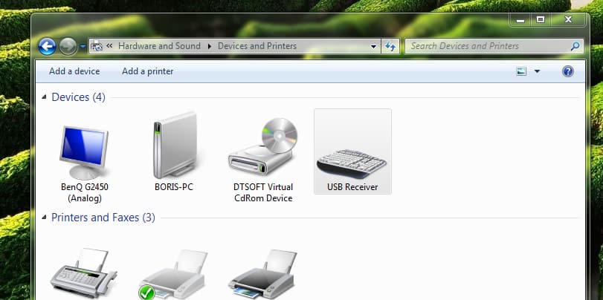
Task: Select the default printer with green checkmark
Action: (x=172, y=275)
